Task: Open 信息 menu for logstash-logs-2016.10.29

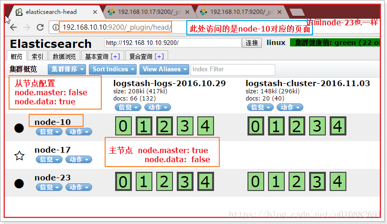Action: point(128,107)
